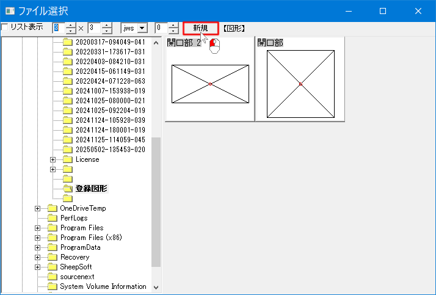Click the folder tree vertical scrollbar thumb
This screenshot has height=295, width=436.
(x=156, y=202)
